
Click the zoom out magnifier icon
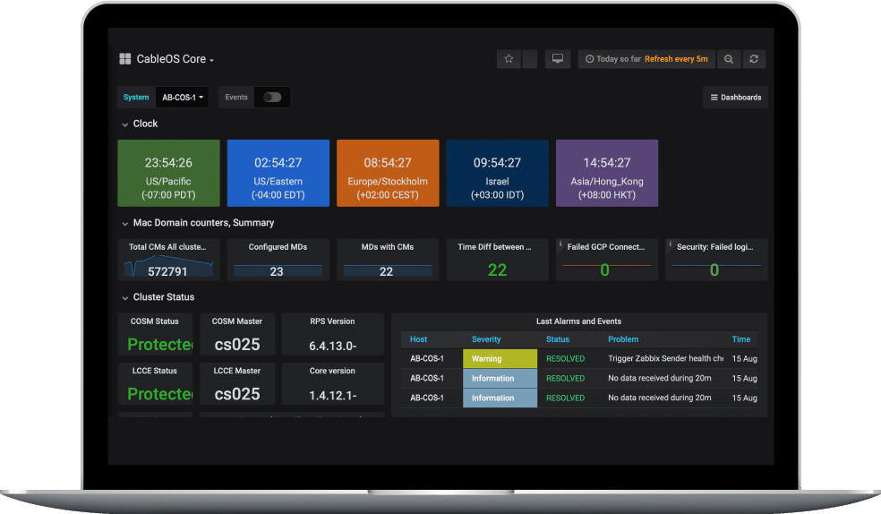[x=729, y=59]
